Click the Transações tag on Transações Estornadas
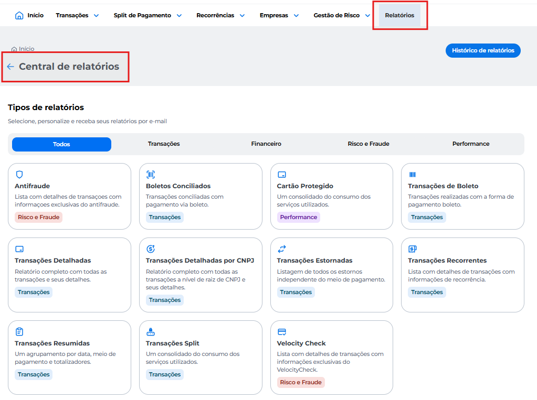The height and width of the screenshot is (400, 537). click(x=296, y=292)
